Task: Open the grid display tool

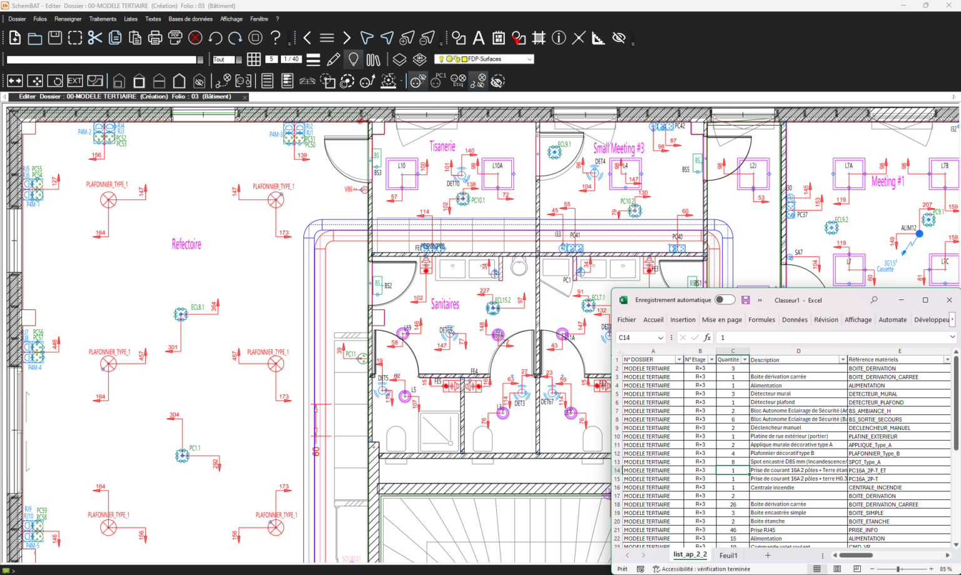Action: coord(254,59)
